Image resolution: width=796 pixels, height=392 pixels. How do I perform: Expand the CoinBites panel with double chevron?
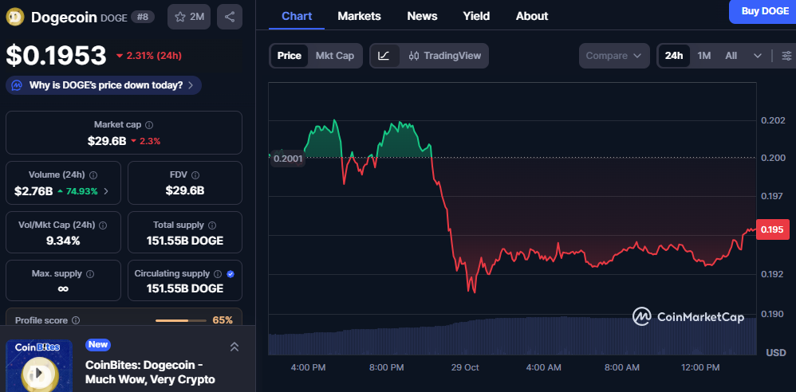coord(234,347)
